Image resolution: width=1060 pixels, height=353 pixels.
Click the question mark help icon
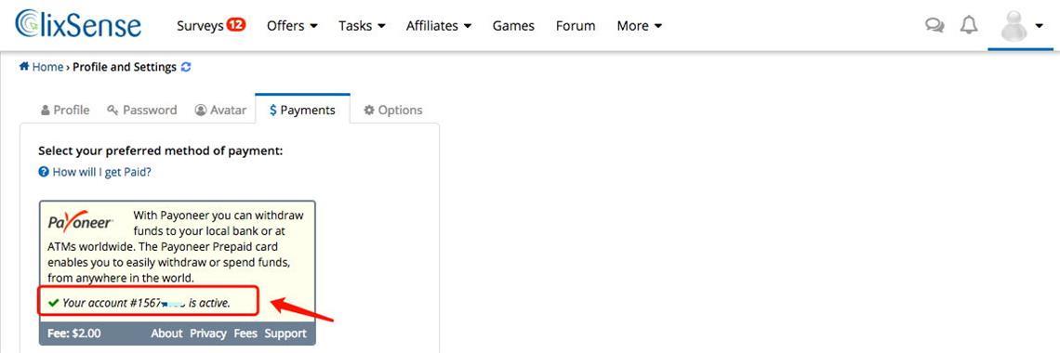click(x=44, y=172)
